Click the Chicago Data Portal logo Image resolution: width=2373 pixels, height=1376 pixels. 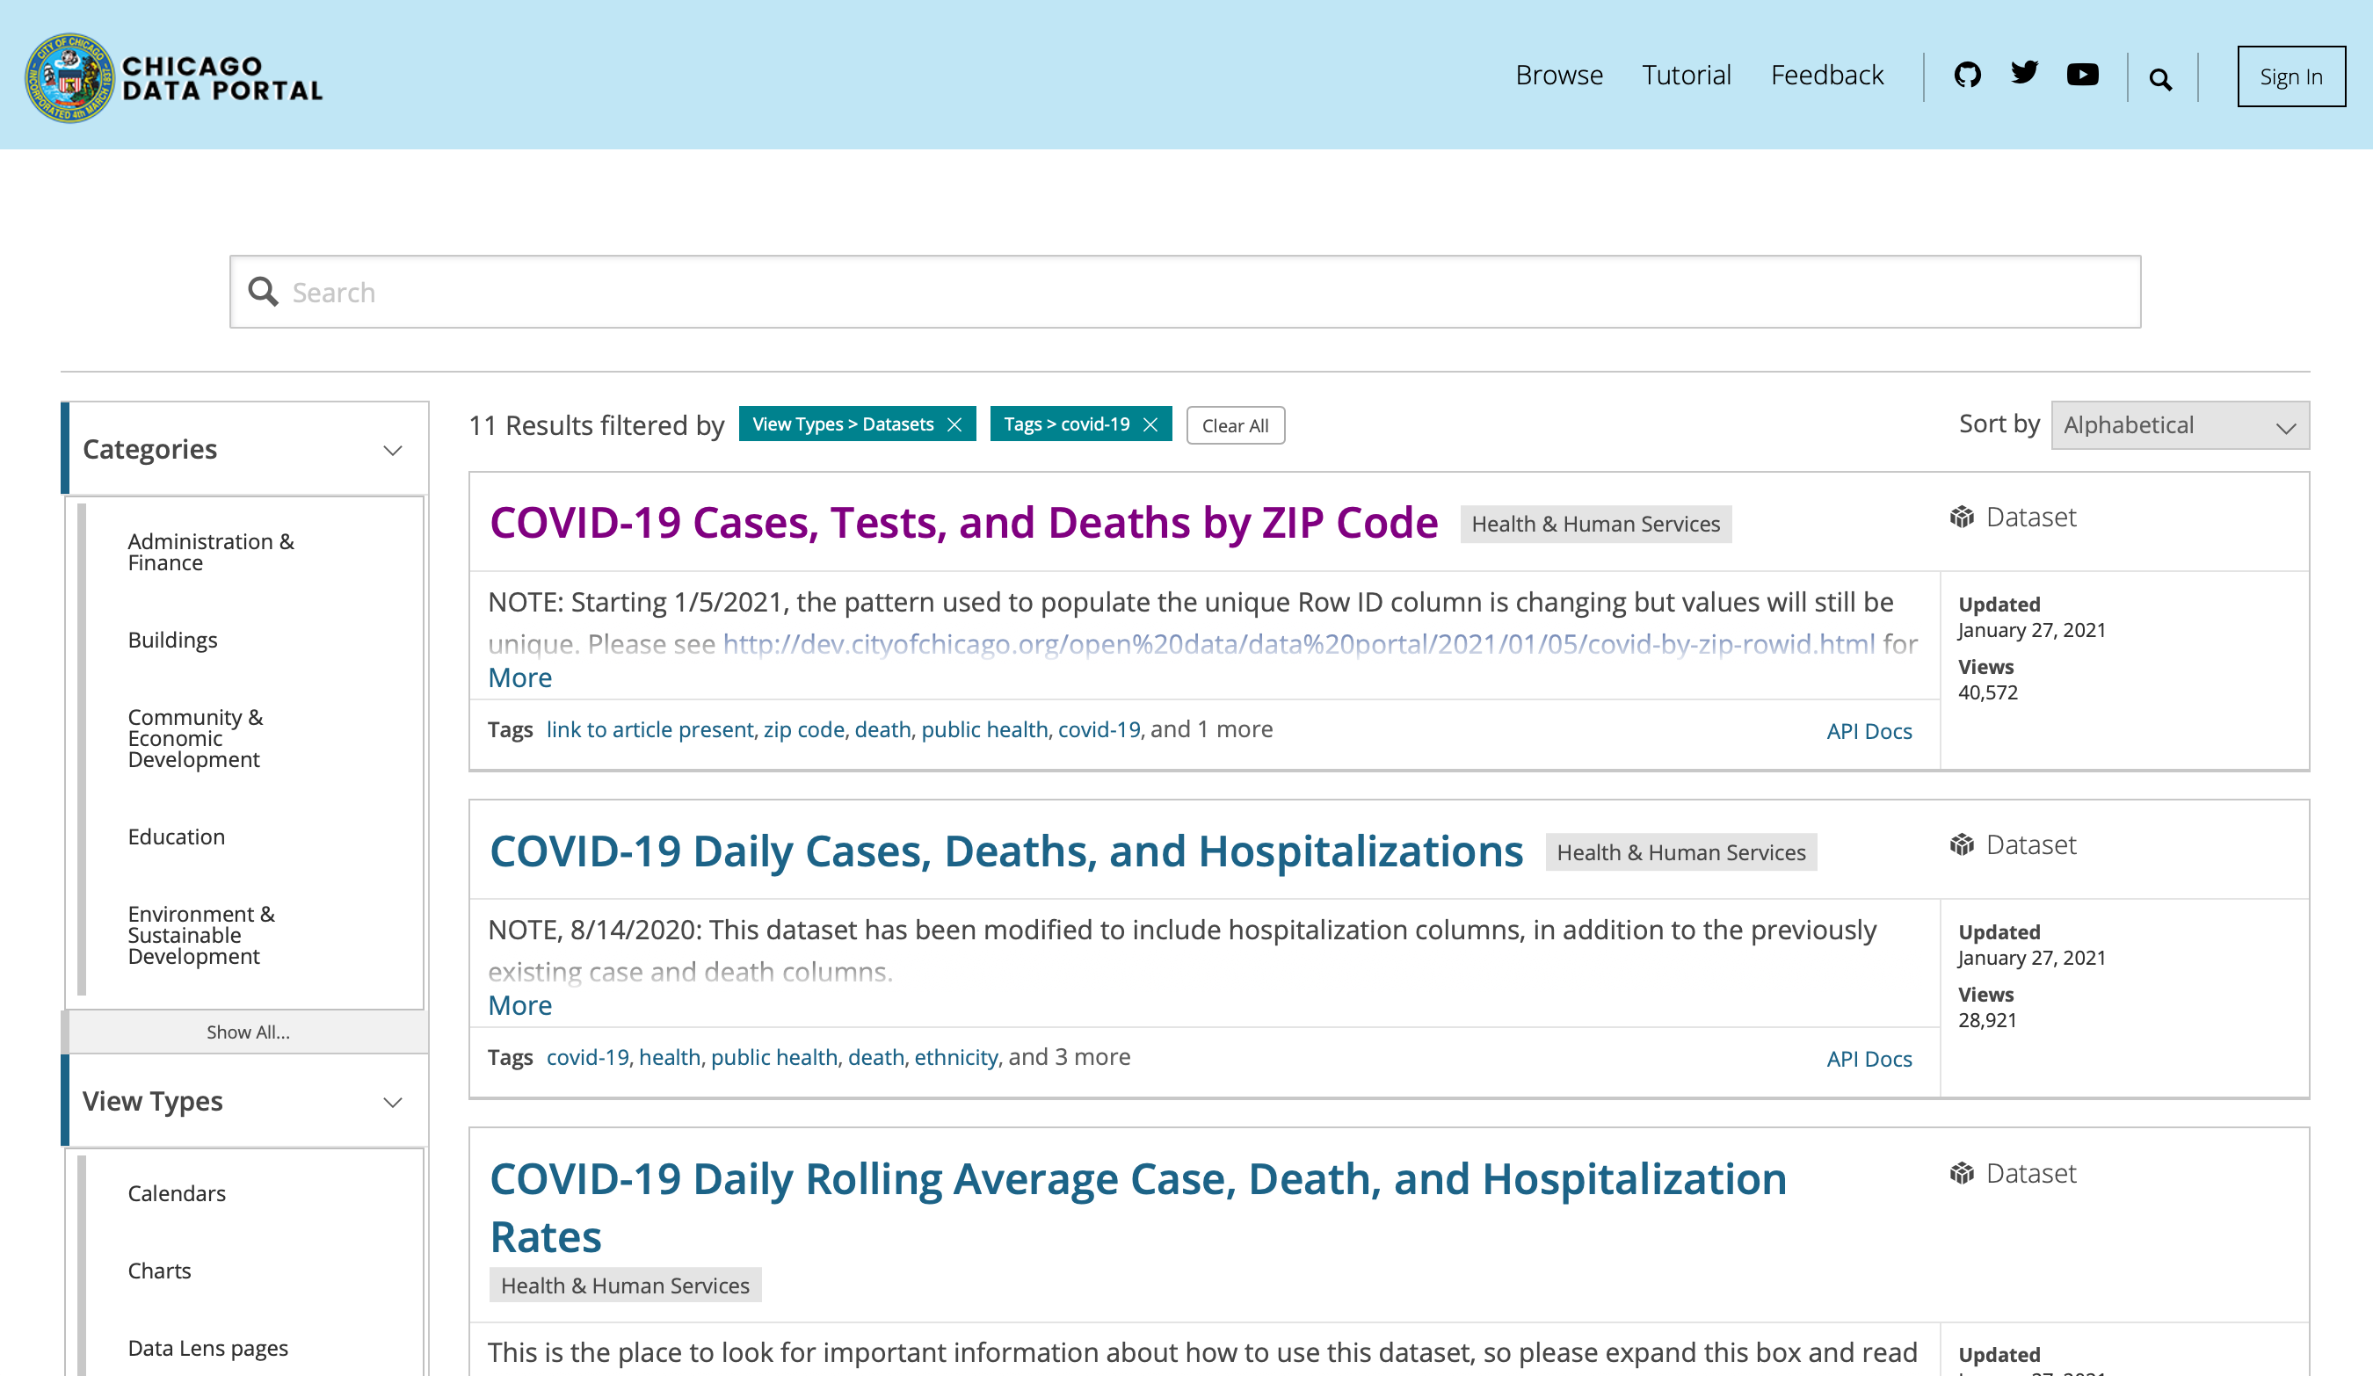coord(174,78)
